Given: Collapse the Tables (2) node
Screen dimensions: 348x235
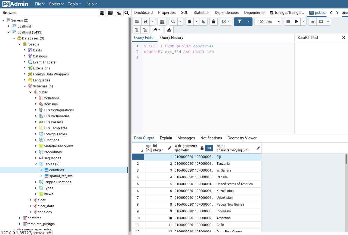Looking at the screenshot, I should tap(36, 164).
